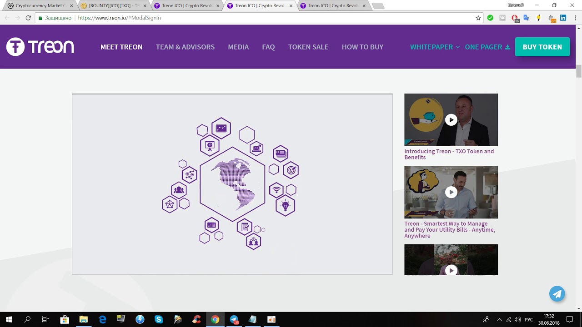Open the floating Telegram chat button
The height and width of the screenshot is (327, 582).
click(x=557, y=293)
